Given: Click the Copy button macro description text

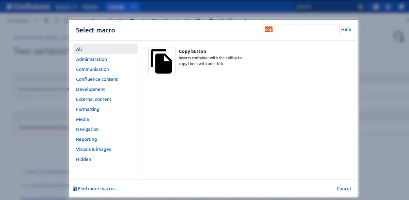Looking at the screenshot, I should point(210,61).
